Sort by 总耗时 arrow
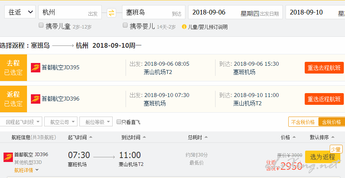This screenshot has width=345, height=178. (206, 137)
